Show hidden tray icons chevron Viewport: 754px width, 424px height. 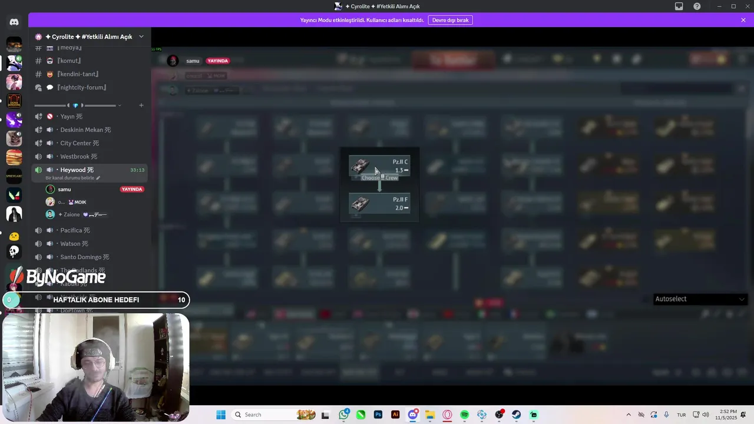629,415
